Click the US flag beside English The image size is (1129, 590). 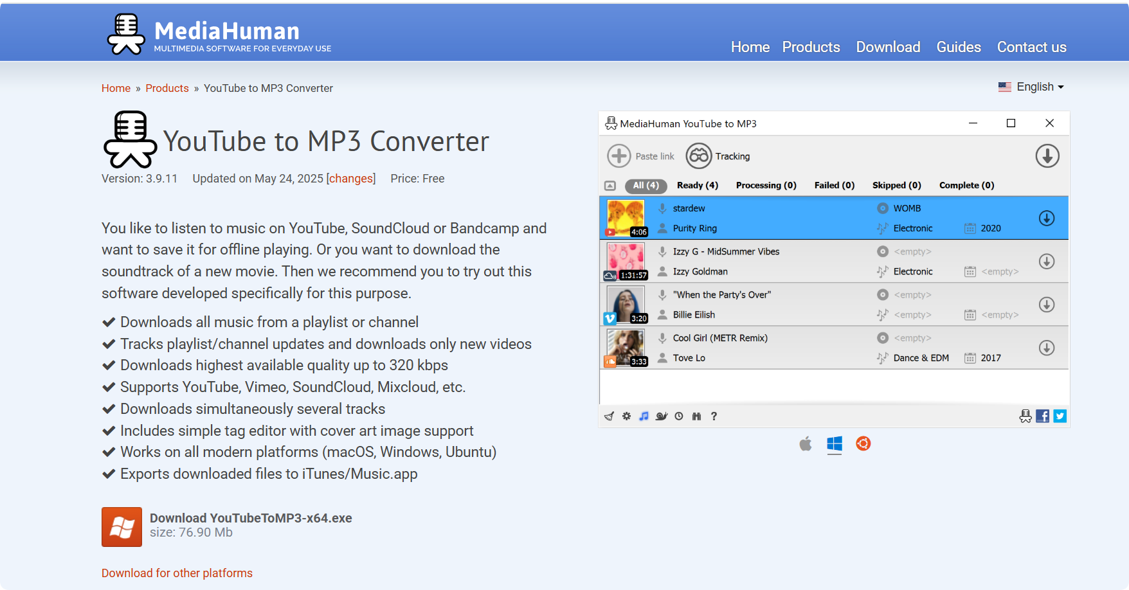(x=1004, y=87)
